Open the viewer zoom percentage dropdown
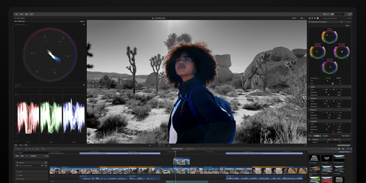The image size is (366, 183). [x=295, y=18]
